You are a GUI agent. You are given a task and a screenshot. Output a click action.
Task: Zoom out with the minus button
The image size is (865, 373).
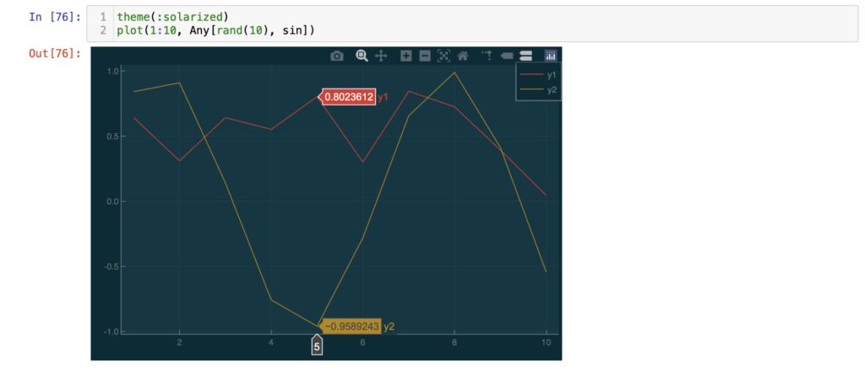425,56
